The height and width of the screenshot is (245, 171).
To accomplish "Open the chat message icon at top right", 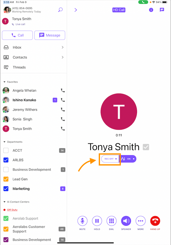I will pos(162,10).
